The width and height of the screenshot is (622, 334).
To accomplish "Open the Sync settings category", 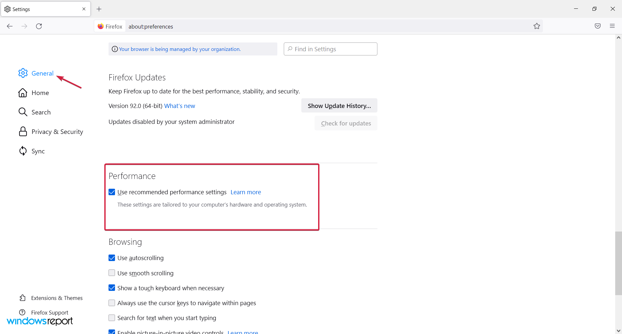I will (x=38, y=151).
